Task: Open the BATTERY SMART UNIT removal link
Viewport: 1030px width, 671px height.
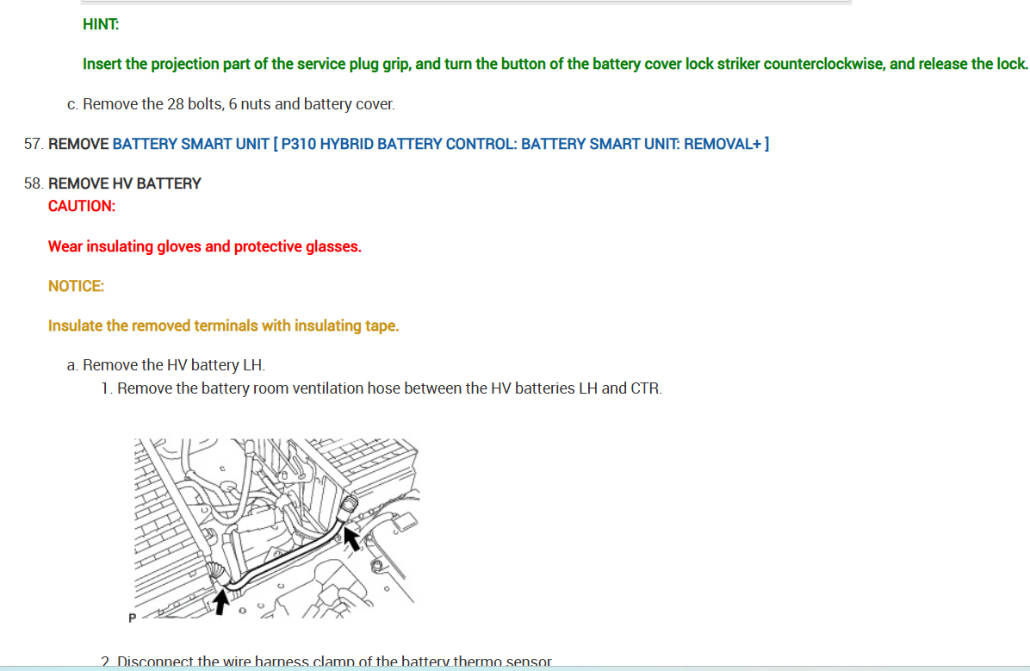Action: pos(440,144)
